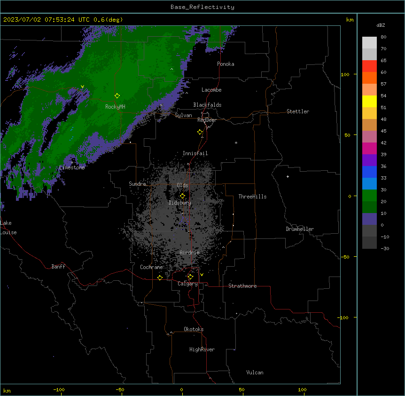Select the Cochrane label
The height and width of the screenshot is (396, 405).
151,267
